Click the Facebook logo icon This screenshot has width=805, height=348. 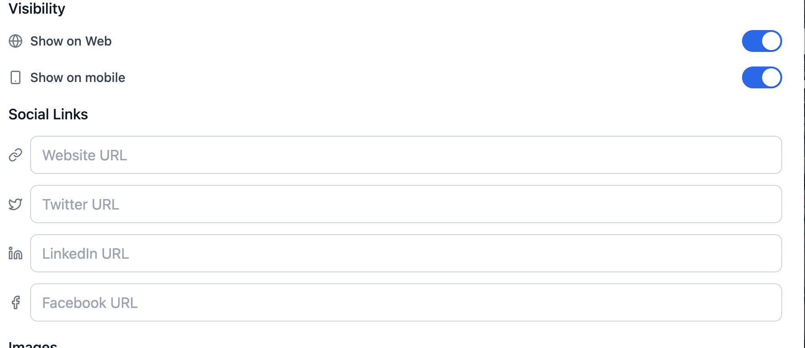point(16,302)
